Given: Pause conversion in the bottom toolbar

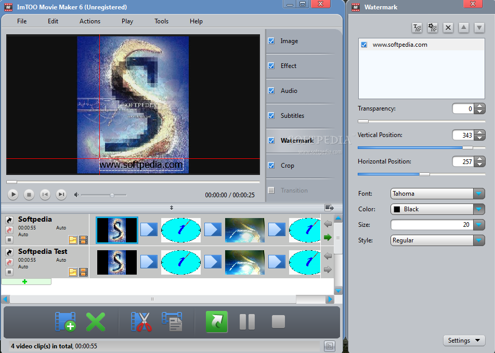Looking at the screenshot, I should click(x=247, y=322).
